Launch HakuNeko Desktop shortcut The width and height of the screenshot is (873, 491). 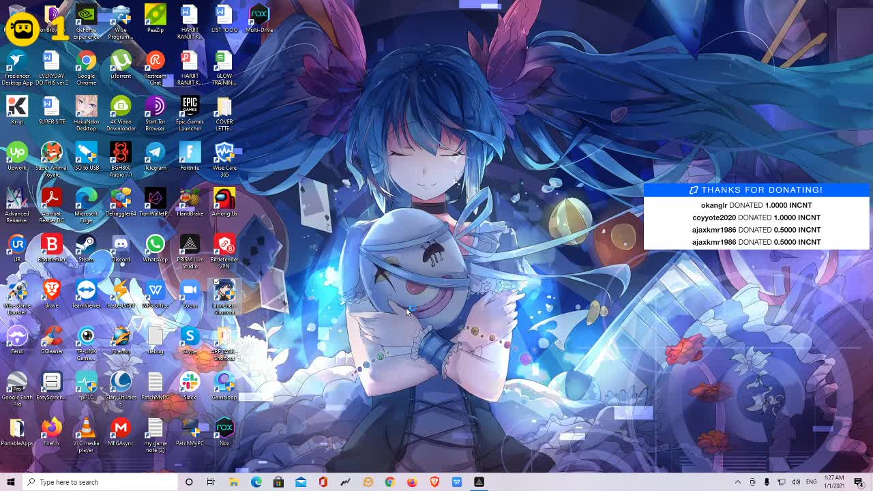coord(86,114)
